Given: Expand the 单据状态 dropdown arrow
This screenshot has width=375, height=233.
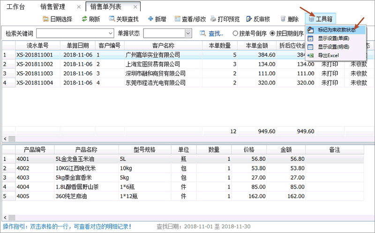Looking at the screenshot, I should pos(188,34).
